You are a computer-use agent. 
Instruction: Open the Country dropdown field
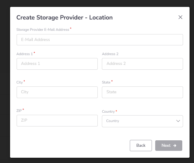(x=142, y=121)
